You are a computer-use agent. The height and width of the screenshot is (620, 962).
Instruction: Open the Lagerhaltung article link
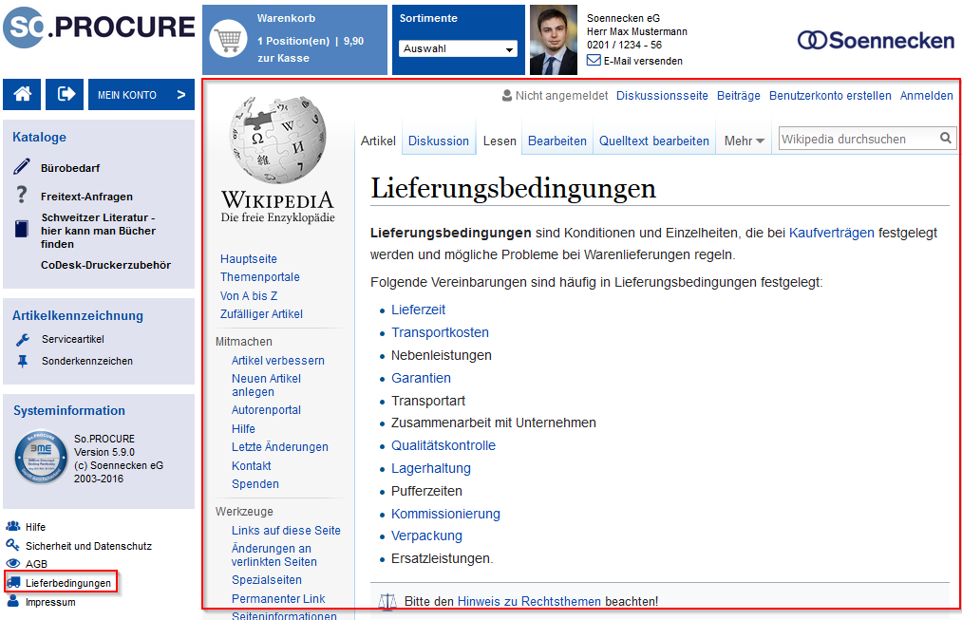tap(431, 468)
